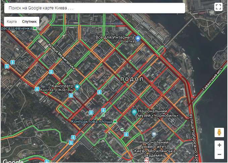Select the Гаванський міст bridge label
228x163 pixels.
click(x=212, y=81)
